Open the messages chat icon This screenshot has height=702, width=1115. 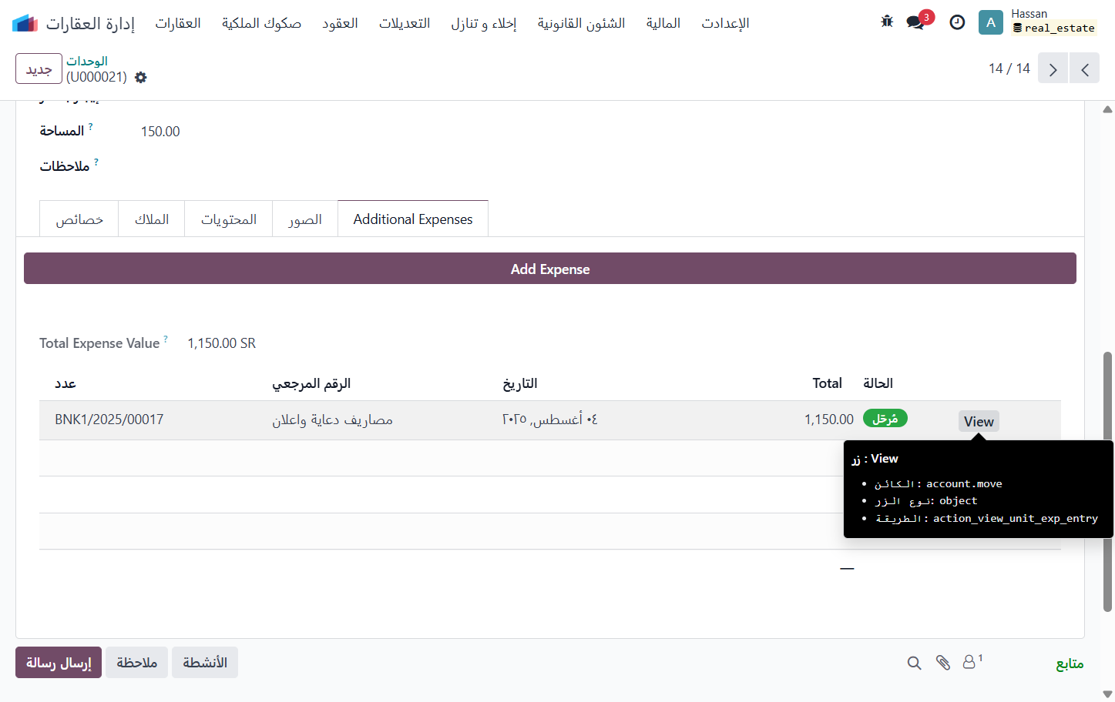(x=915, y=22)
